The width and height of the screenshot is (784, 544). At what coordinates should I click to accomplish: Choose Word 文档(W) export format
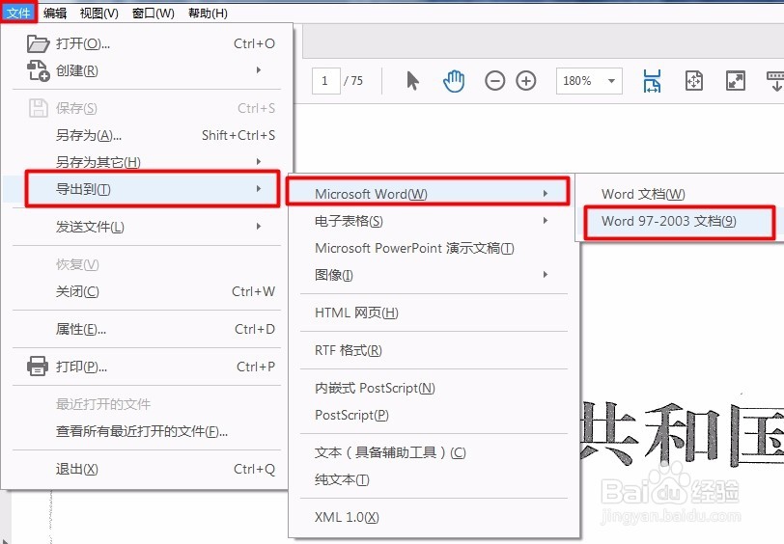(x=681, y=194)
